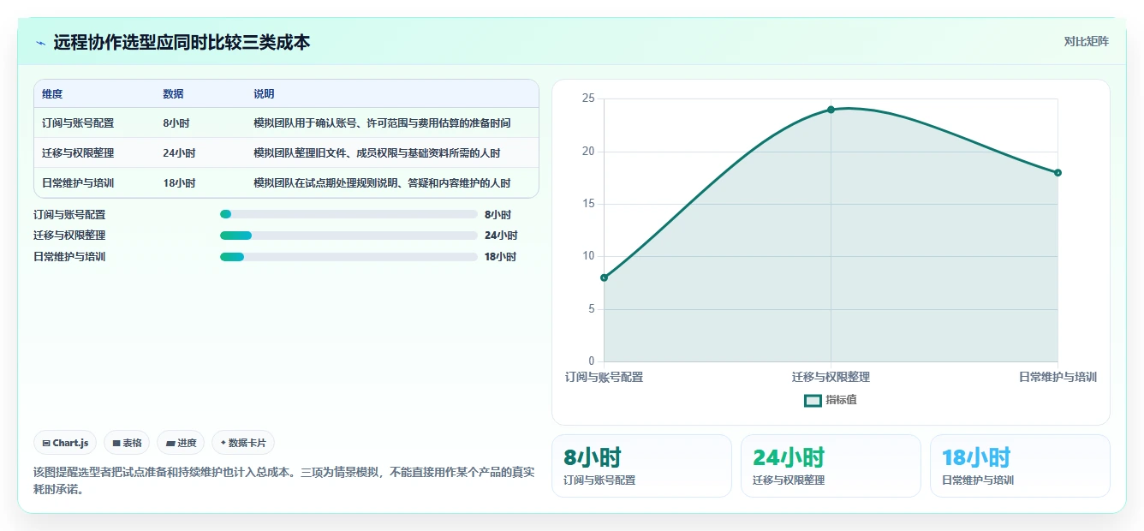Click the 日常维护与培训 progress bar
Viewport: 1144px width, 531px height.
tap(349, 257)
